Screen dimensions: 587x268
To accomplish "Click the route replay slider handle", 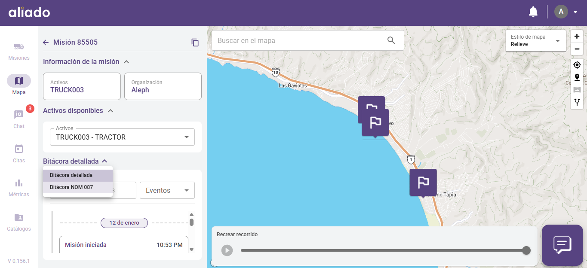I will tap(526, 250).
